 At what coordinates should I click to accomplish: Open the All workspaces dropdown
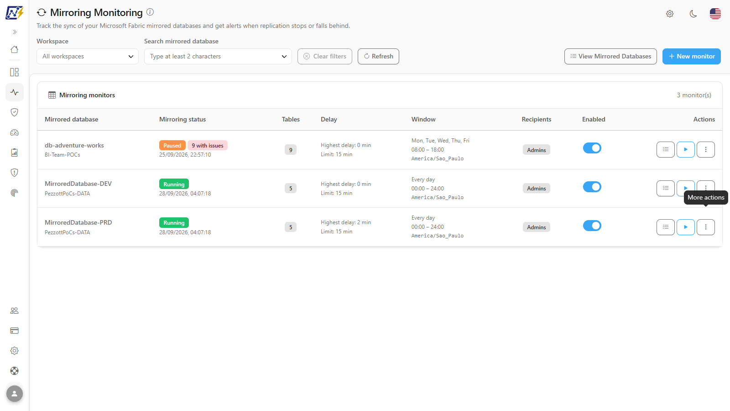coord(88,56)
